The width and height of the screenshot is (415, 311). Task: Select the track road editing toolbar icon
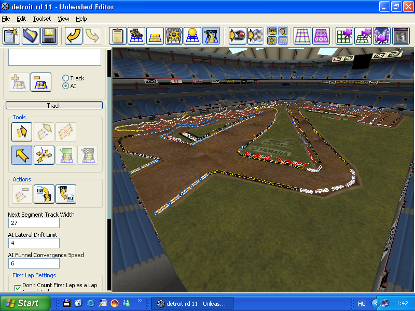point(211,36)
